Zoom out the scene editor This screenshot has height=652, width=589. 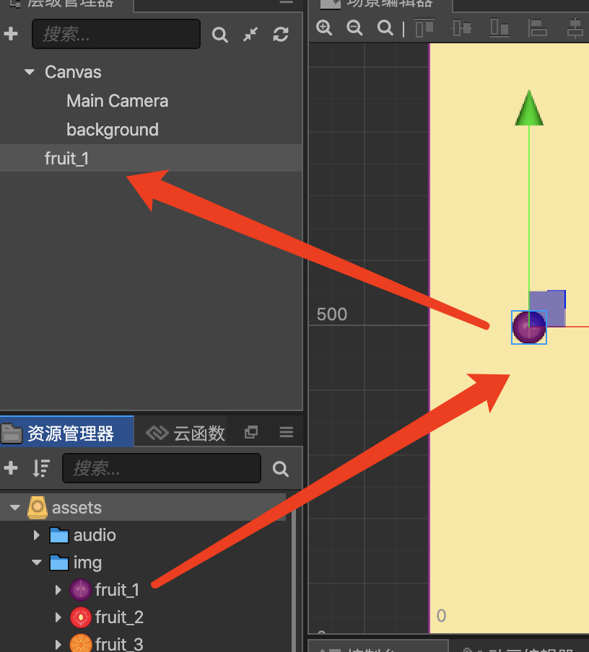coord(354,28)
